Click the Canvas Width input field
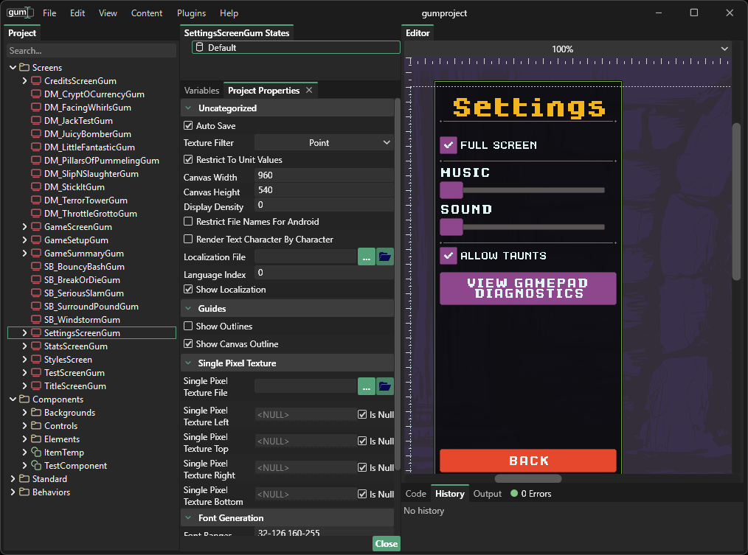748x555 pixels. point(323,176)
